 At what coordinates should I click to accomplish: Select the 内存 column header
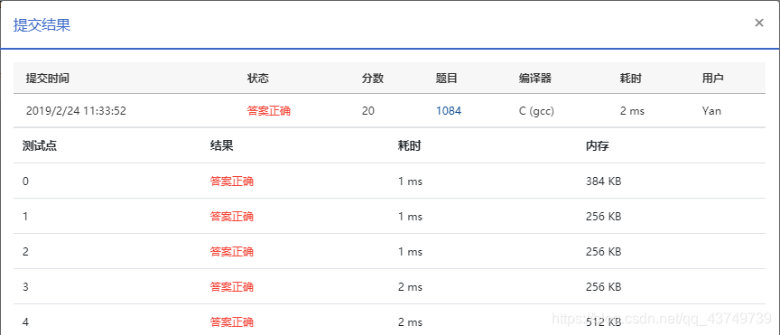point(597,146)
